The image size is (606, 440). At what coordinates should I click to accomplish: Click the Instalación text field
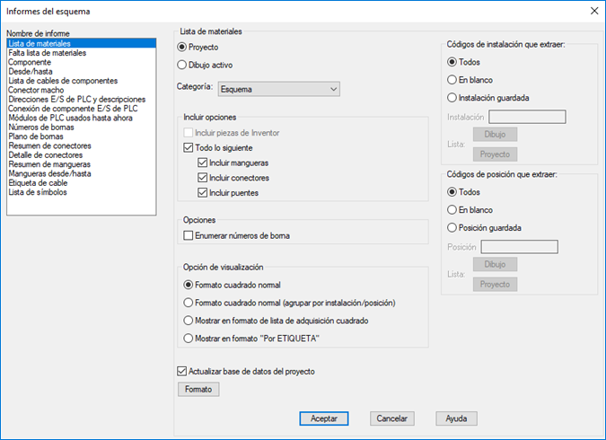(x=526, y=117)
